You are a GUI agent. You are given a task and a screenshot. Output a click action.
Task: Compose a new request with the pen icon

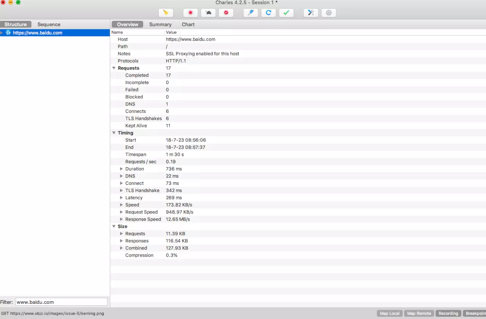251,13
